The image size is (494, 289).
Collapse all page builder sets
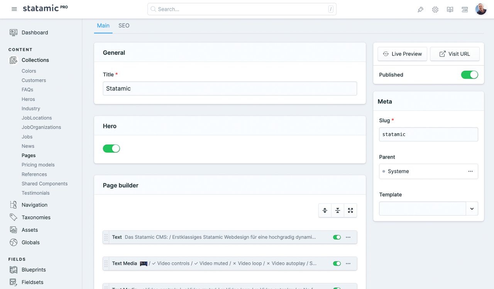point(338,210)
